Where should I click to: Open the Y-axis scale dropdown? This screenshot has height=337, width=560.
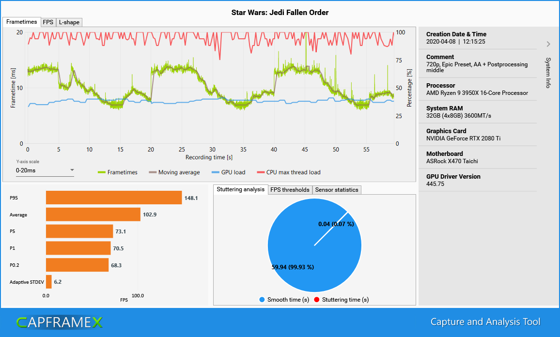point(45,170)
